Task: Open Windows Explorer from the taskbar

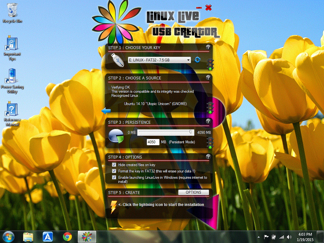Action: click(28, 237)
